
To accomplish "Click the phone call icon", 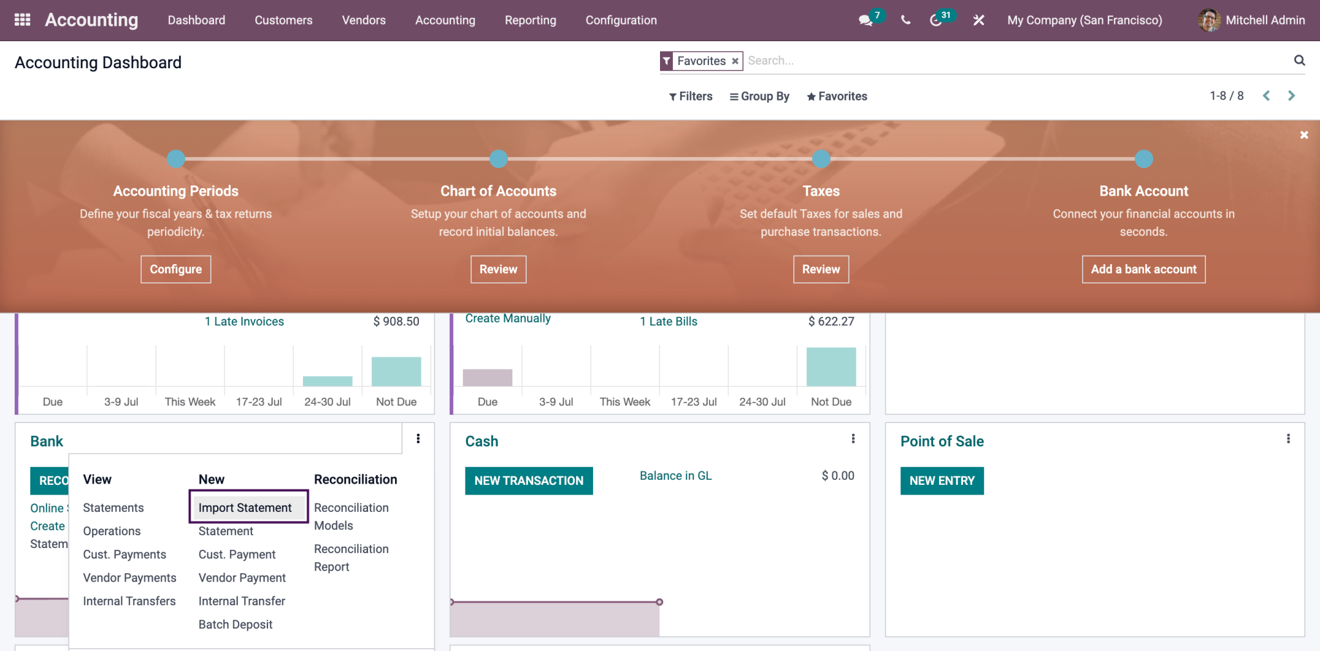I will 905,20.
